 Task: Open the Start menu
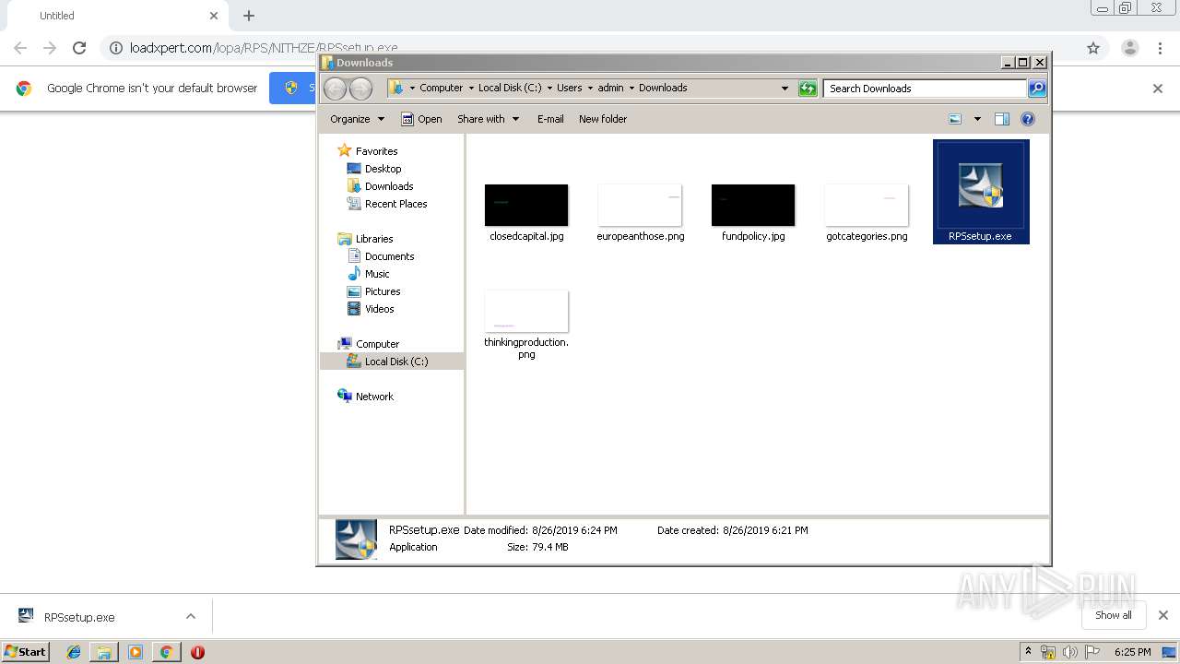25,652
